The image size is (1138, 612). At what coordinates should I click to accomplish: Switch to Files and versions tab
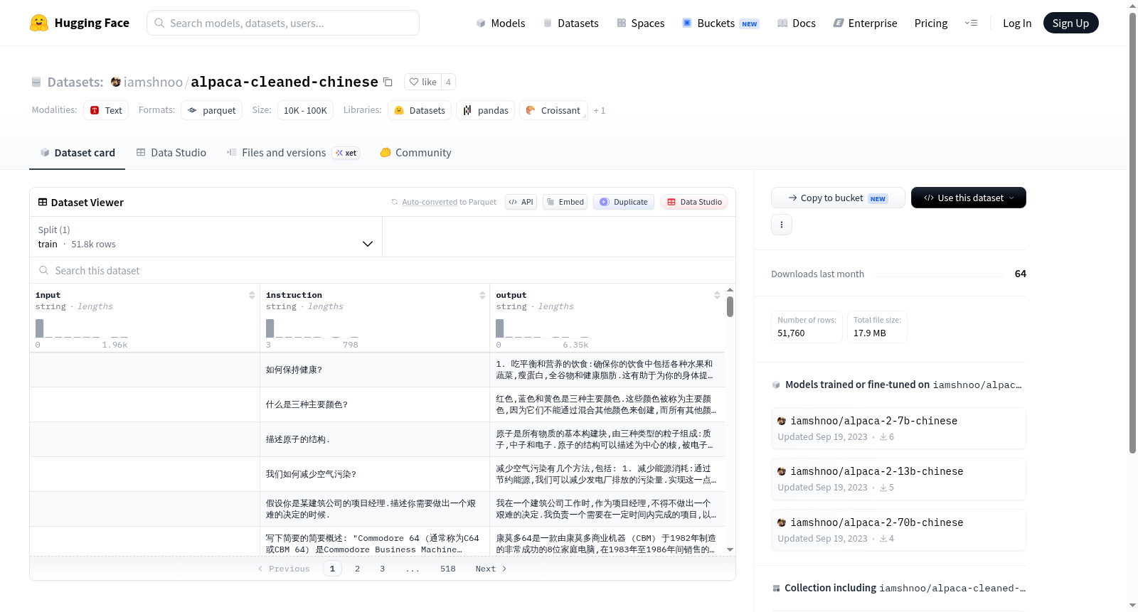coord(293,152)
